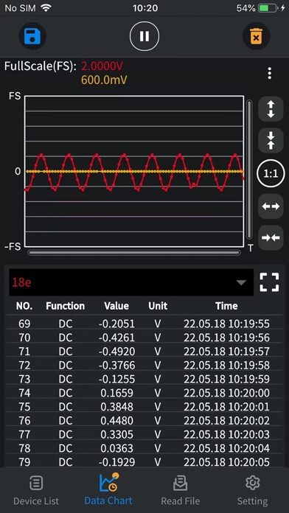Click the timestamp 22.05.18 10:20:05
The height and width of the screenshot is (513, 289).
(226, 462)
